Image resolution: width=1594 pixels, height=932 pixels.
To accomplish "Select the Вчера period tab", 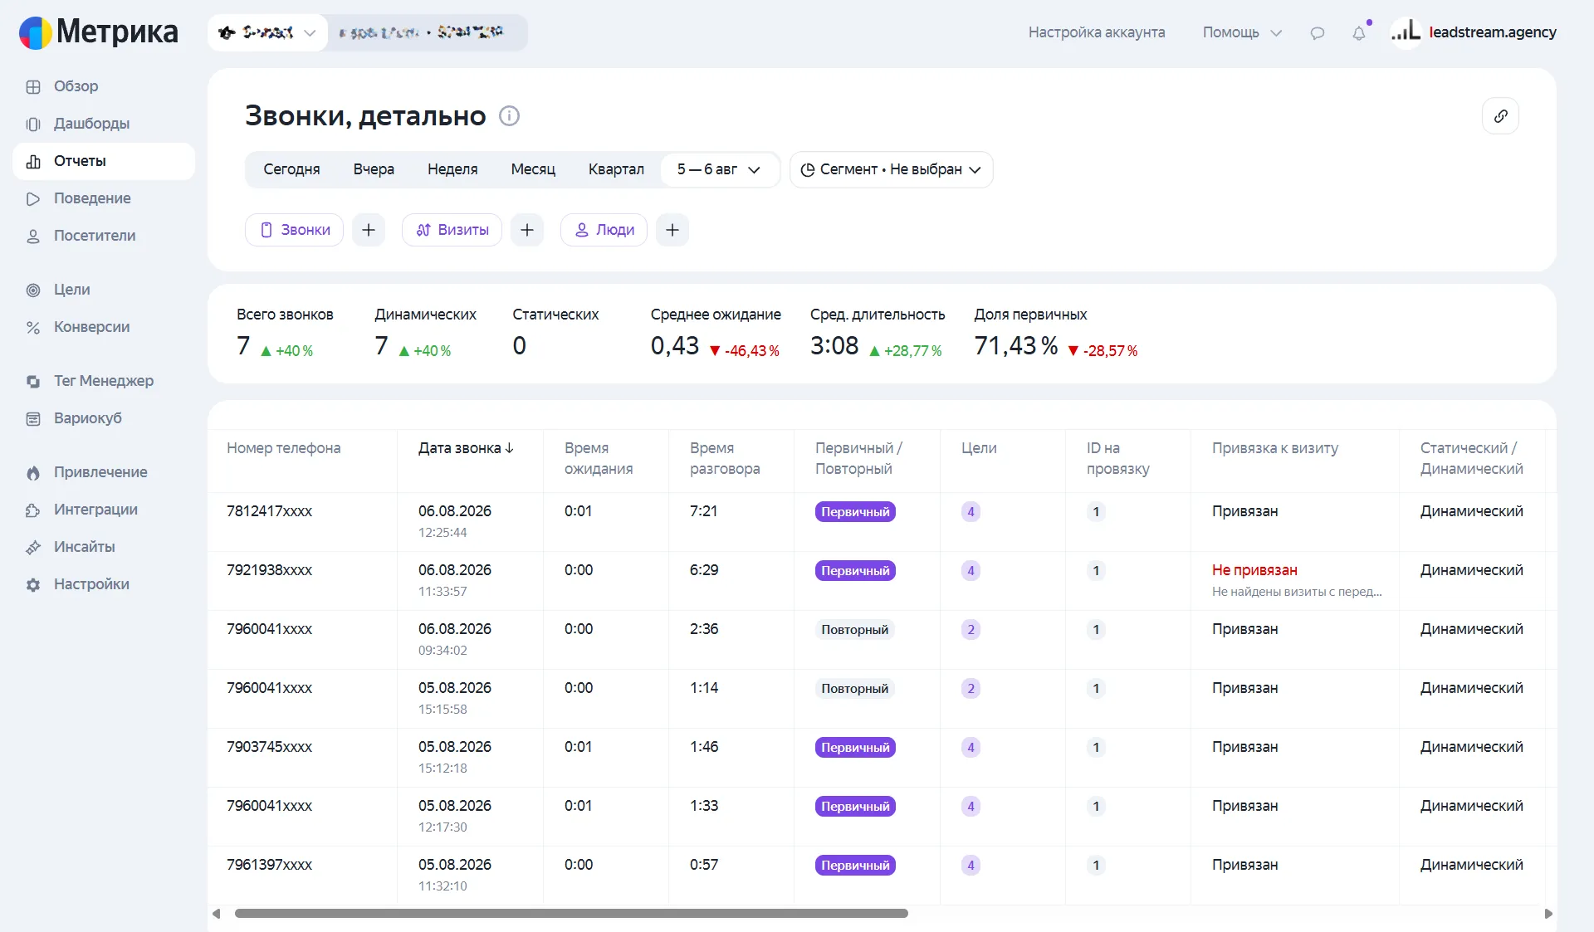I will (x=374, y=169).
